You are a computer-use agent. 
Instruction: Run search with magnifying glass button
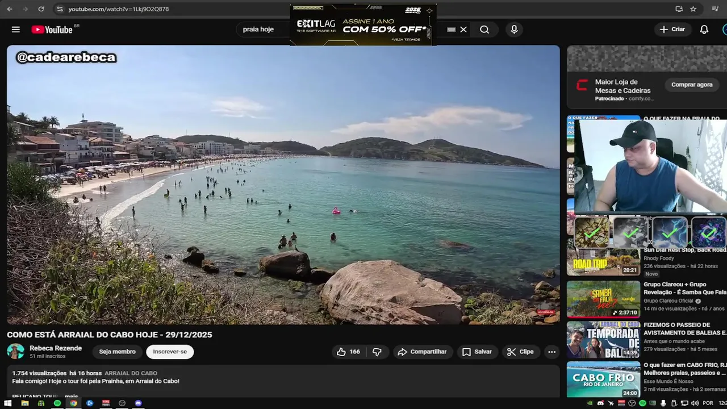(x=484, y=30)
